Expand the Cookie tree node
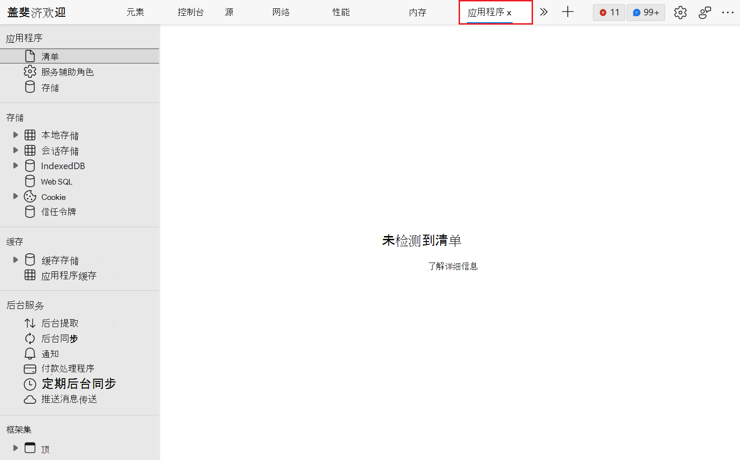740x460 pixels. tap(15, 196)
